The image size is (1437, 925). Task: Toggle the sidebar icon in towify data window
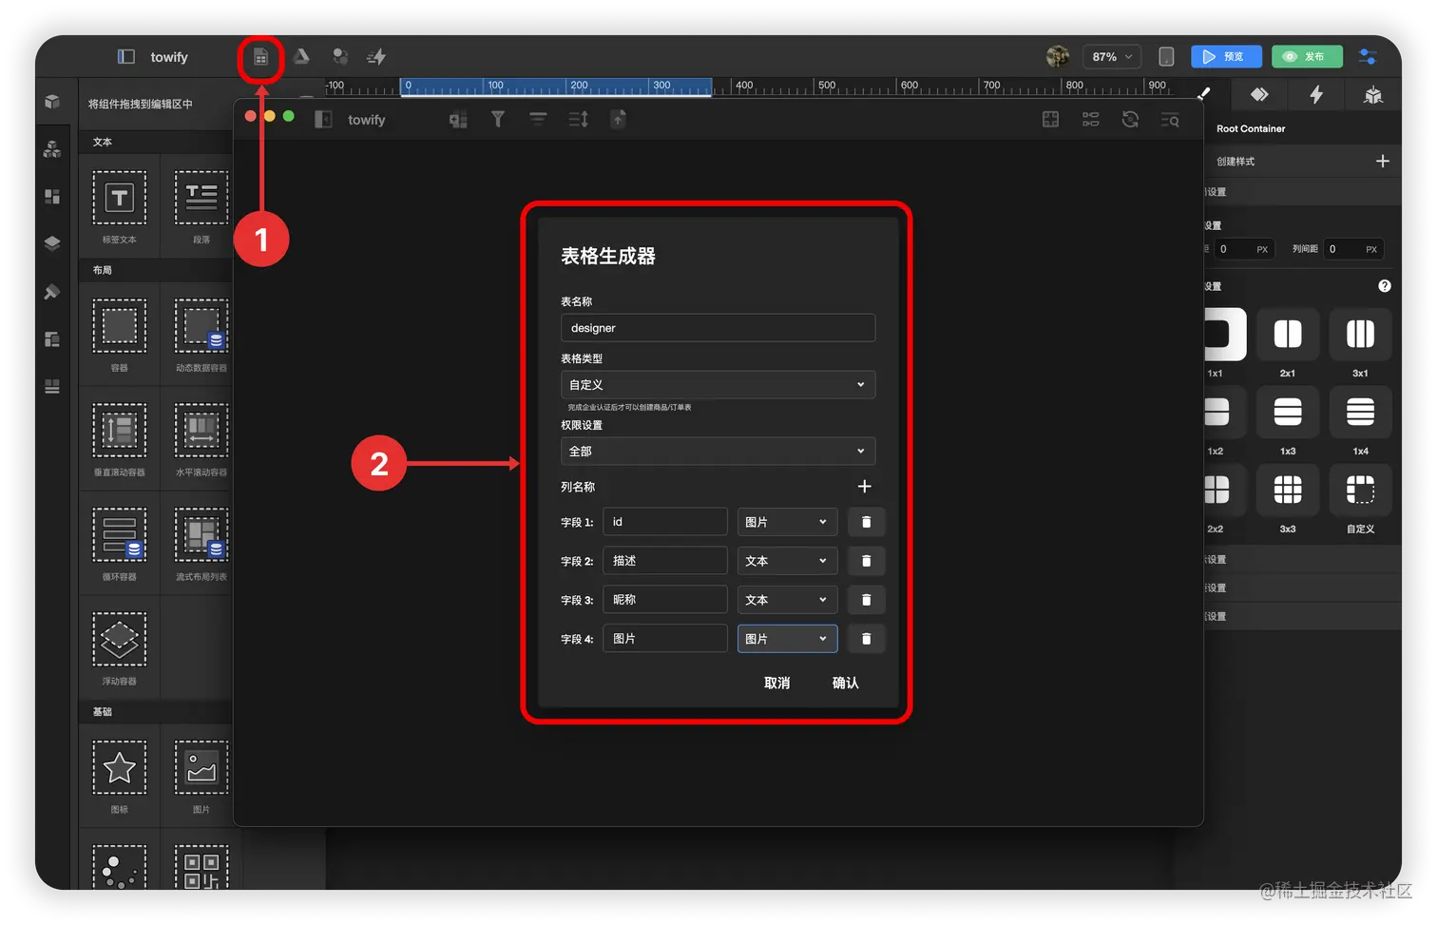click(x=323, y=120)
